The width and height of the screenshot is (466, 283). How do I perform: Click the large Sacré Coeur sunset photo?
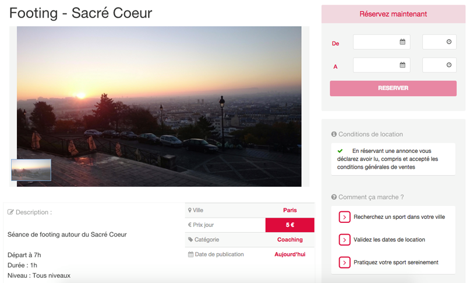tap(159, 107)
